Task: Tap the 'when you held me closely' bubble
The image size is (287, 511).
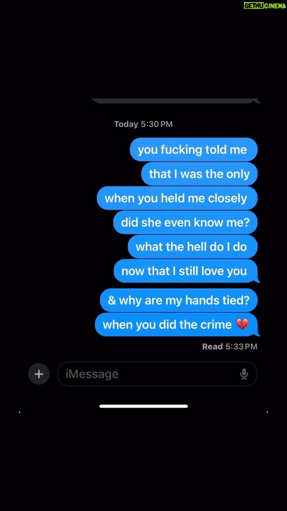Action: (177, 198)
